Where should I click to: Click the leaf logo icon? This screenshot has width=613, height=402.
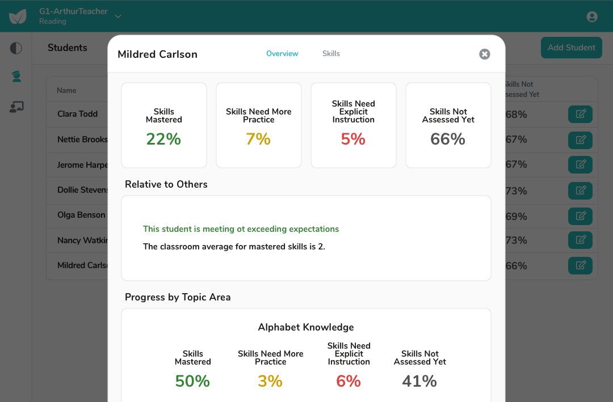pyautogui.click(x=18, y=16)
